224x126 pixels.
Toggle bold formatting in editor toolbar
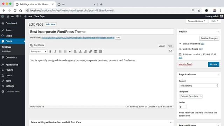pos(50,51)
